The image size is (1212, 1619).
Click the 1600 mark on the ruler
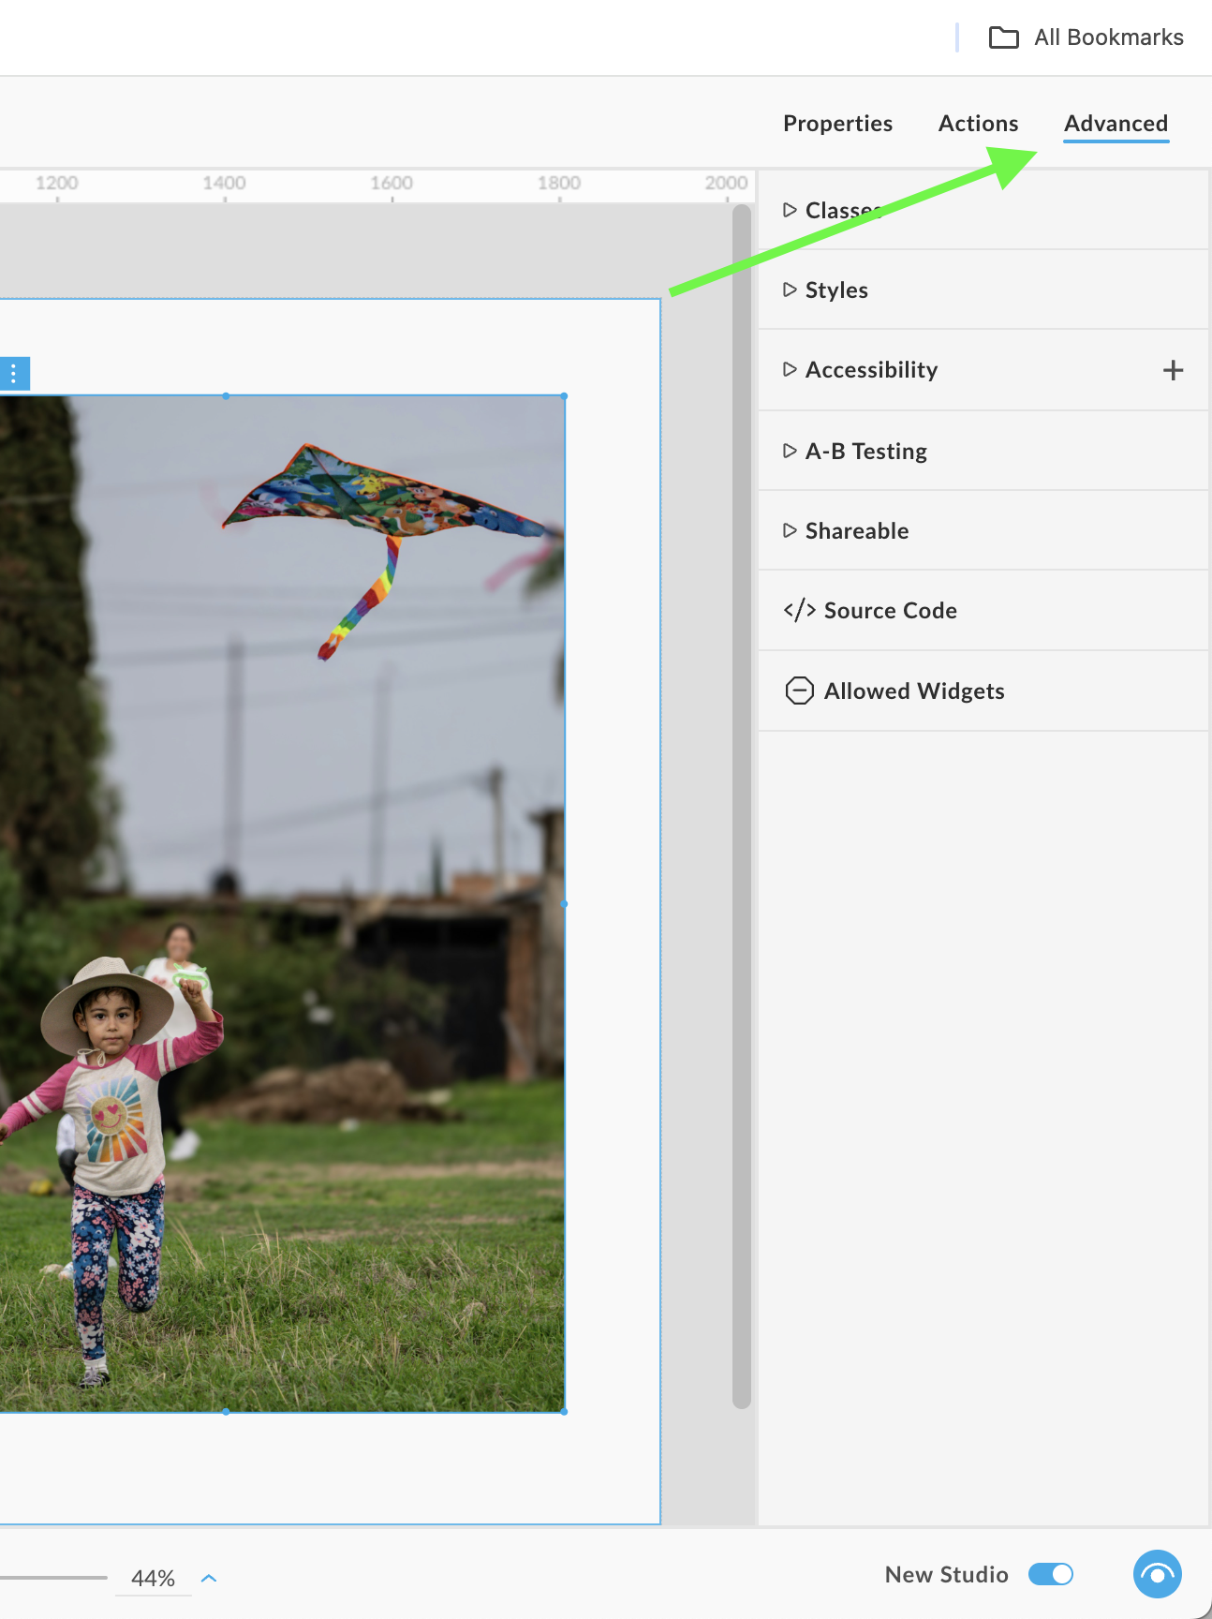tap(392, 184)
